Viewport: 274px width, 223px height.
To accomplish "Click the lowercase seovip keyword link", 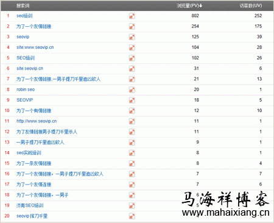I will 23,37.
